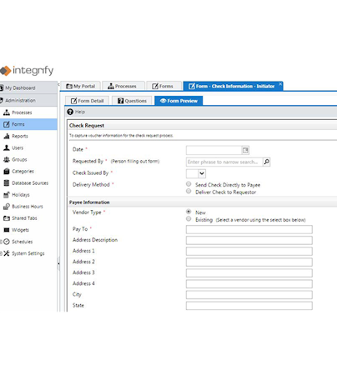Viewport: 337px width, 375px height.
Task: Click the Administration sidebar icon
Action: pos(2,101)
